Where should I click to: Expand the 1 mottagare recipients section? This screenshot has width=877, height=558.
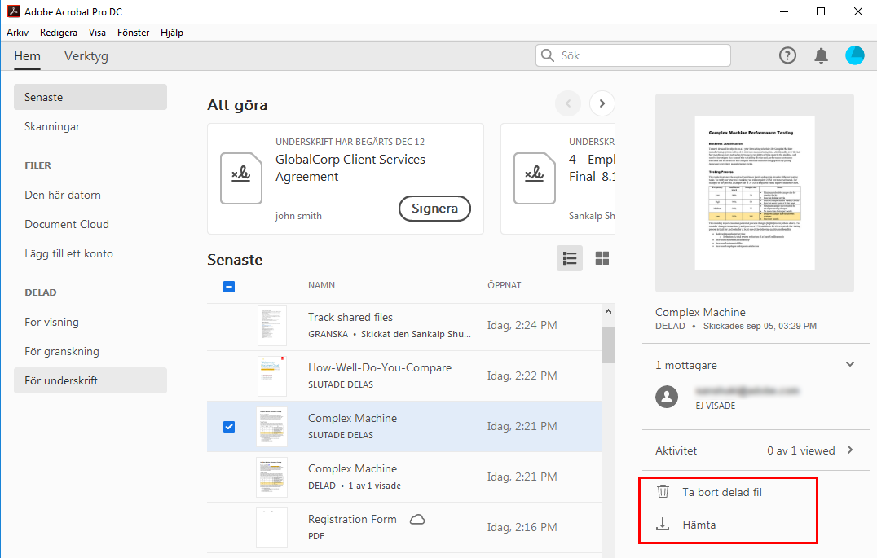point(850,365)
